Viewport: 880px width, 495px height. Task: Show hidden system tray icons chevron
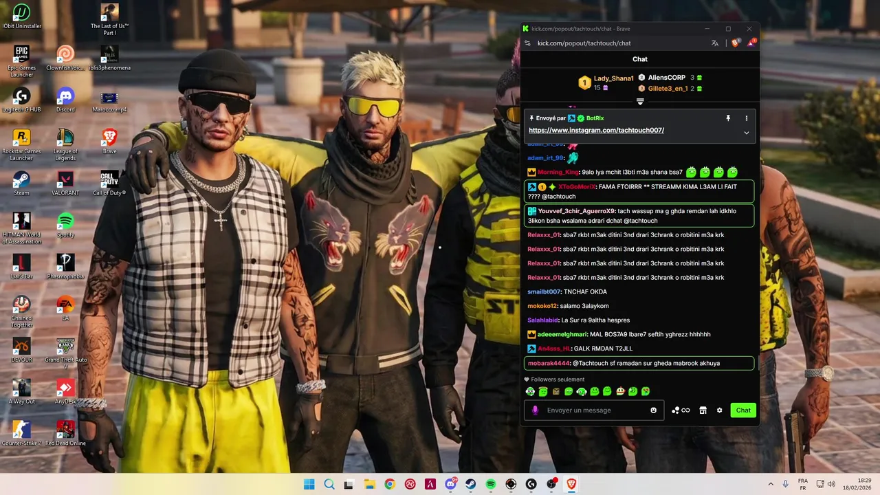771,484
